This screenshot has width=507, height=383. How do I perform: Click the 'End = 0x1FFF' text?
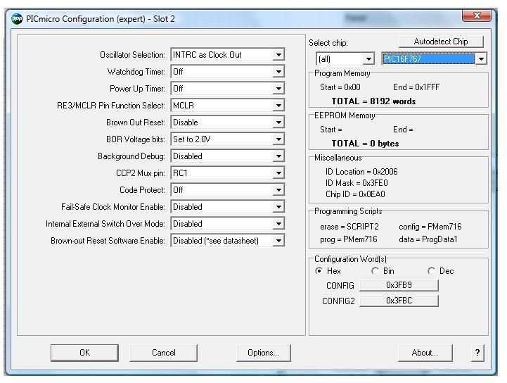click(416, 87)
